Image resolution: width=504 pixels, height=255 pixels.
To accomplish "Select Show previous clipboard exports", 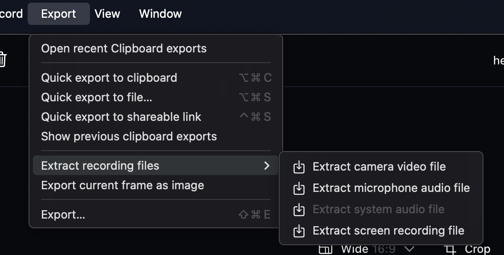I will 129,136.
